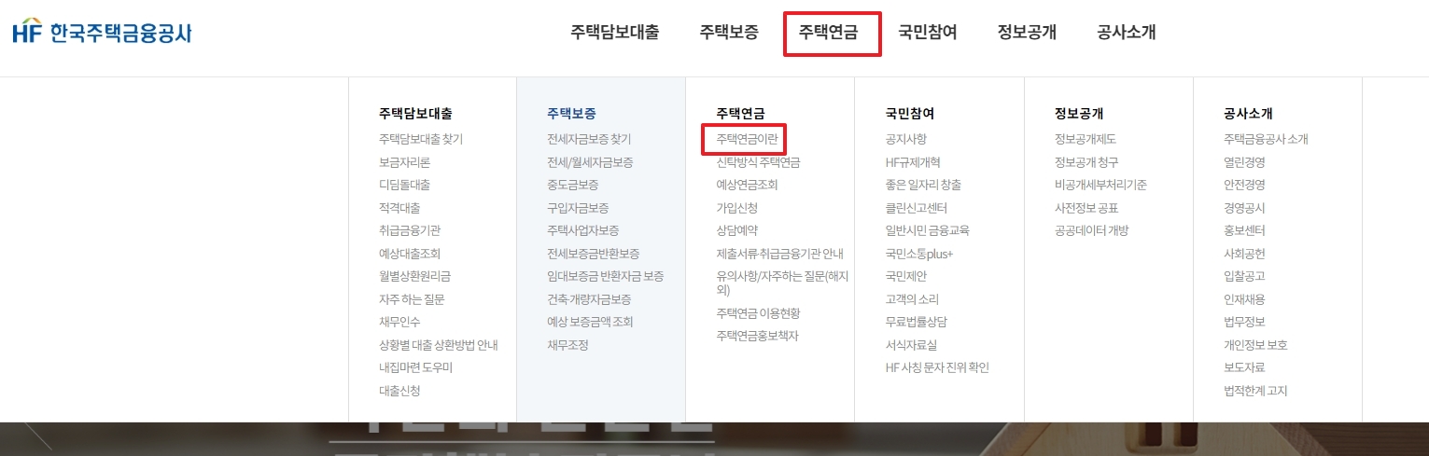Open the 보금자리론 link

click(404, 162)
